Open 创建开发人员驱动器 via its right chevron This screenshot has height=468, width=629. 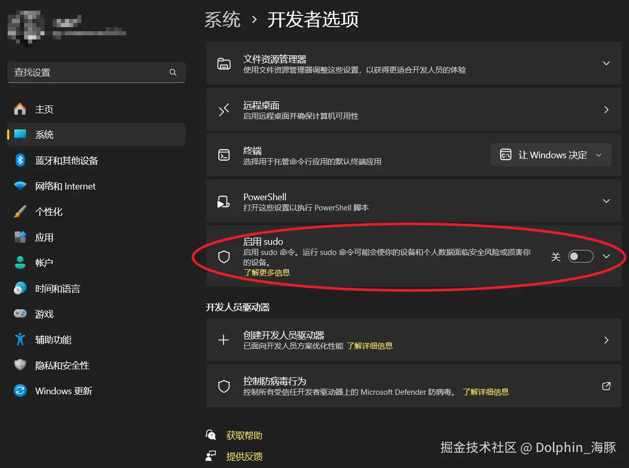[x=606, y=340]
